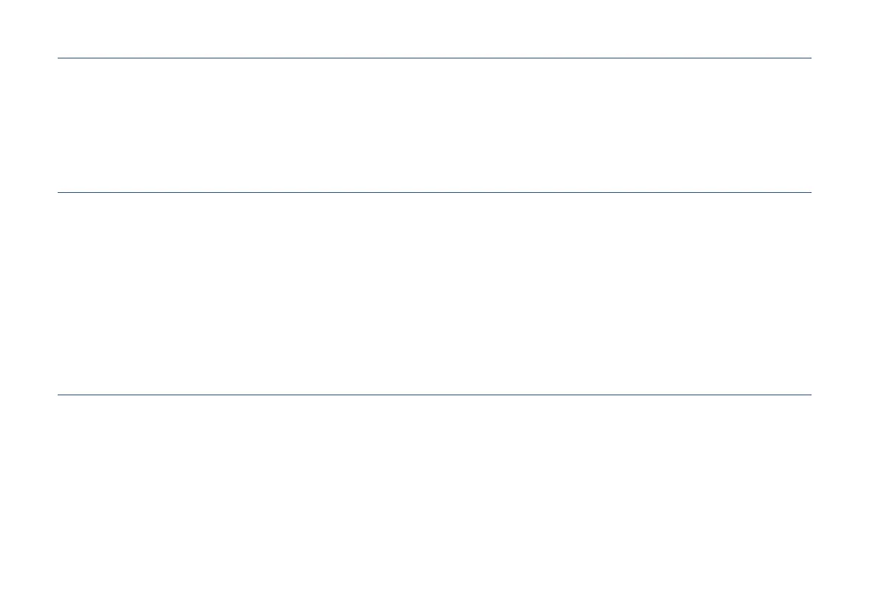Select the empty second section's center
This screenshot has height=613, width=870.
click(435, 294)
